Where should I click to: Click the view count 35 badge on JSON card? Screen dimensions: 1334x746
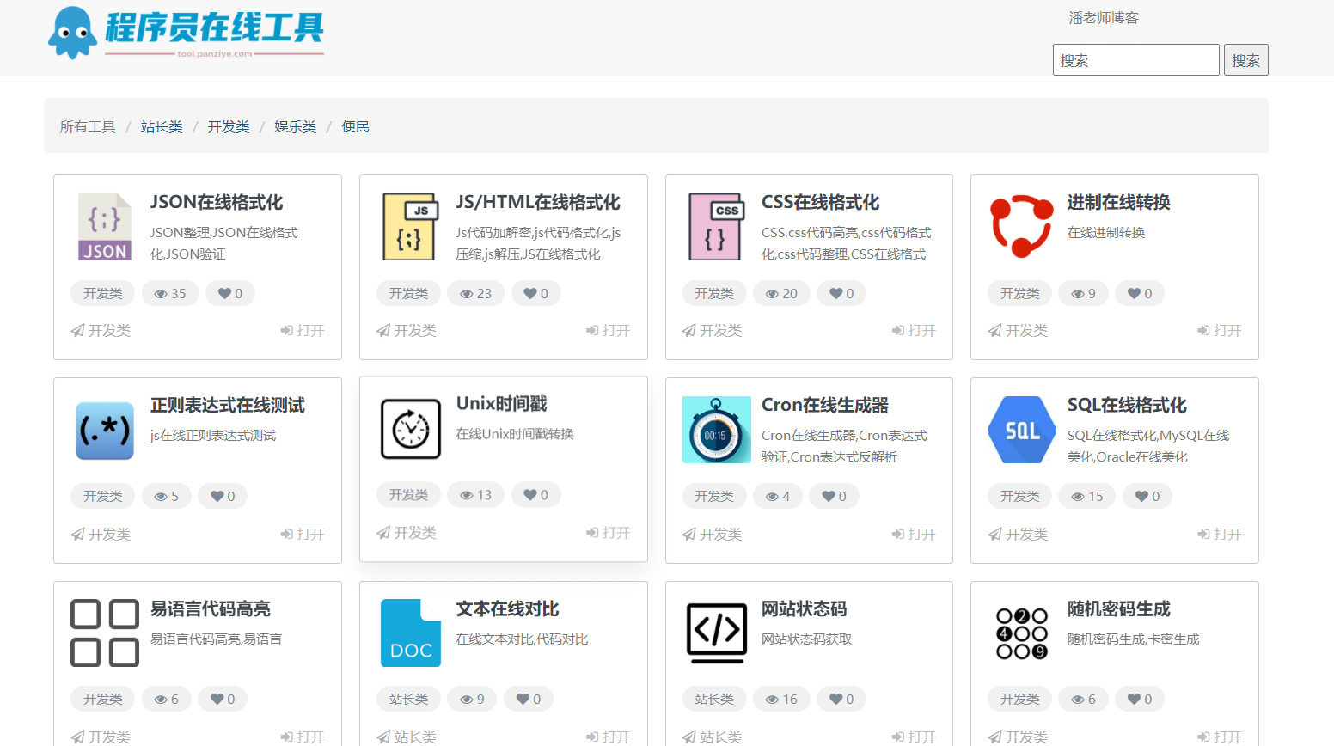170,293
